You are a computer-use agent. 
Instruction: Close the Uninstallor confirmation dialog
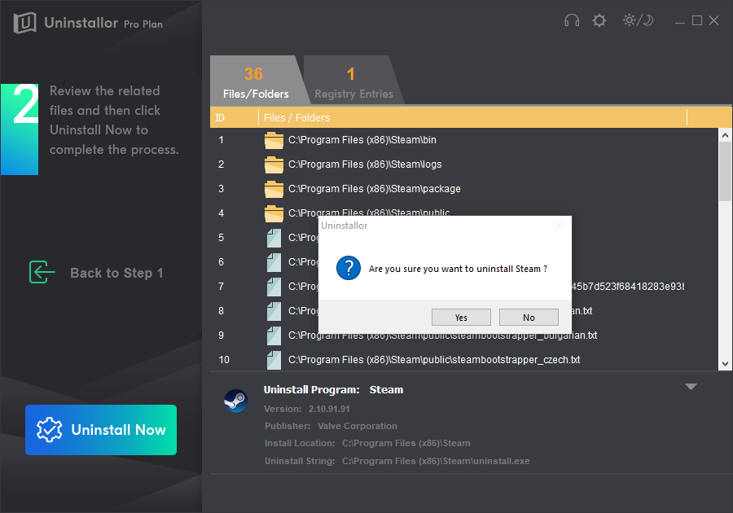[x=559, y=226]
